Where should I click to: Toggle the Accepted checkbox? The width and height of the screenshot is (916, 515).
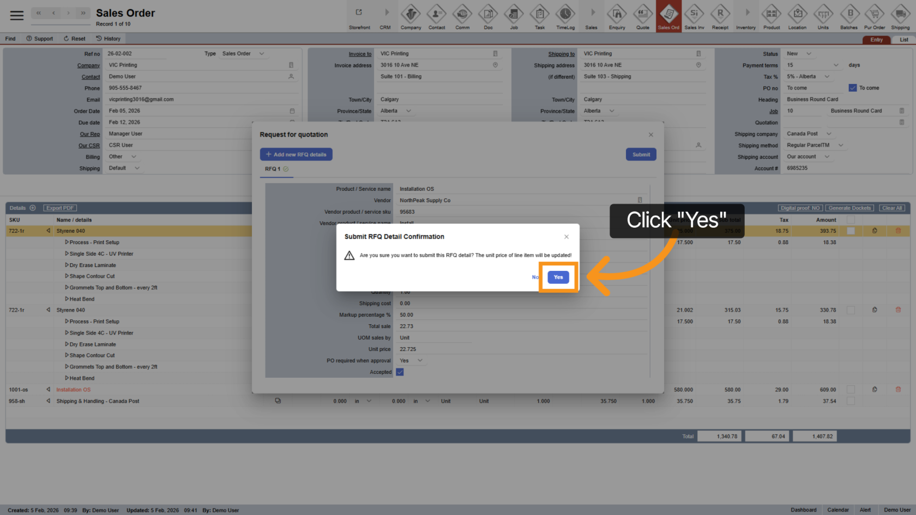(x=400, y=372)
